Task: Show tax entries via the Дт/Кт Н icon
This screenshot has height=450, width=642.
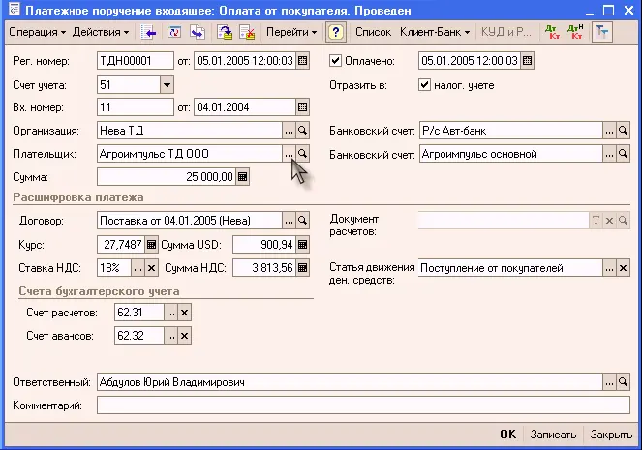Action: click(x=575, y=32)
